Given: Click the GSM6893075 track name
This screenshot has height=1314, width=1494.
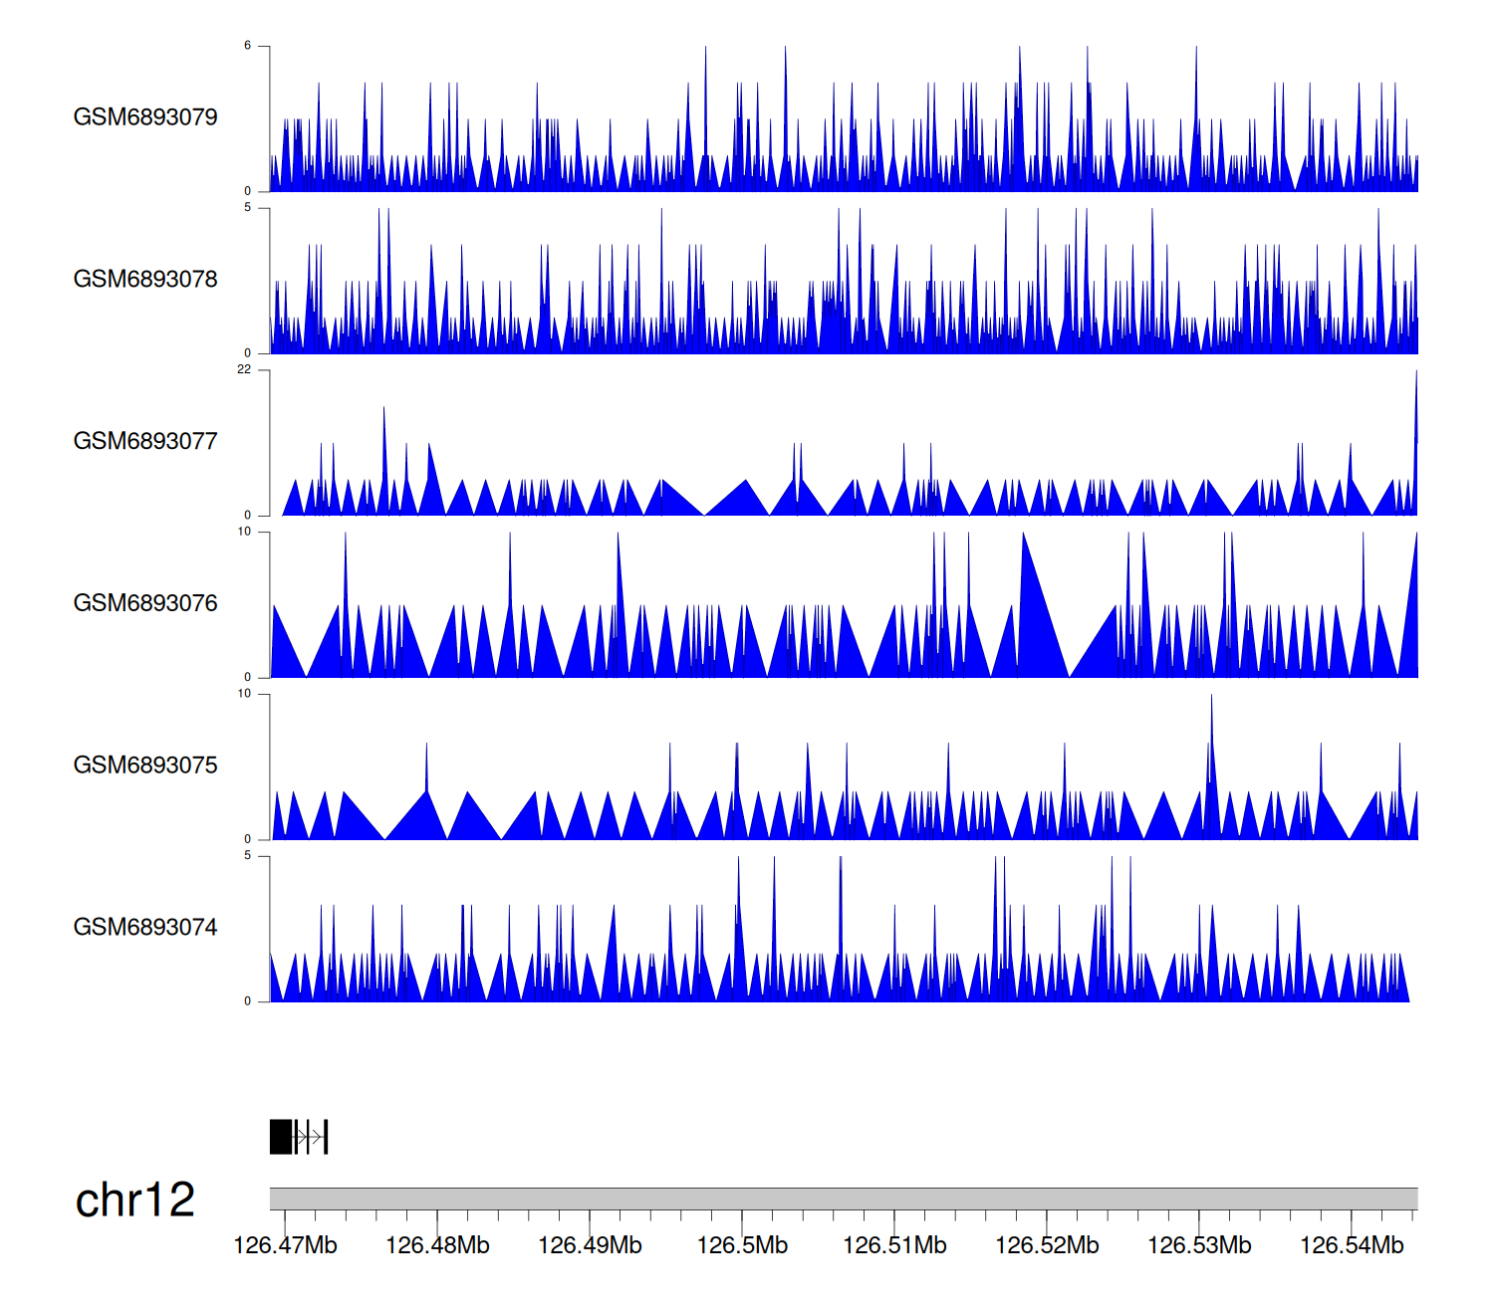Looking at the screenshot, I should [145, 766].
